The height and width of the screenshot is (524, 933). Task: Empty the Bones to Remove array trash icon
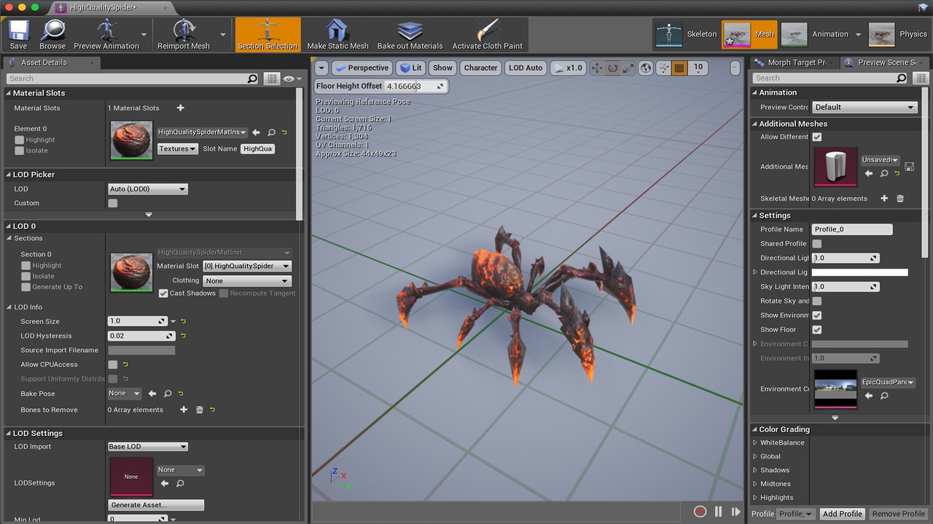(x=200, y=410)
